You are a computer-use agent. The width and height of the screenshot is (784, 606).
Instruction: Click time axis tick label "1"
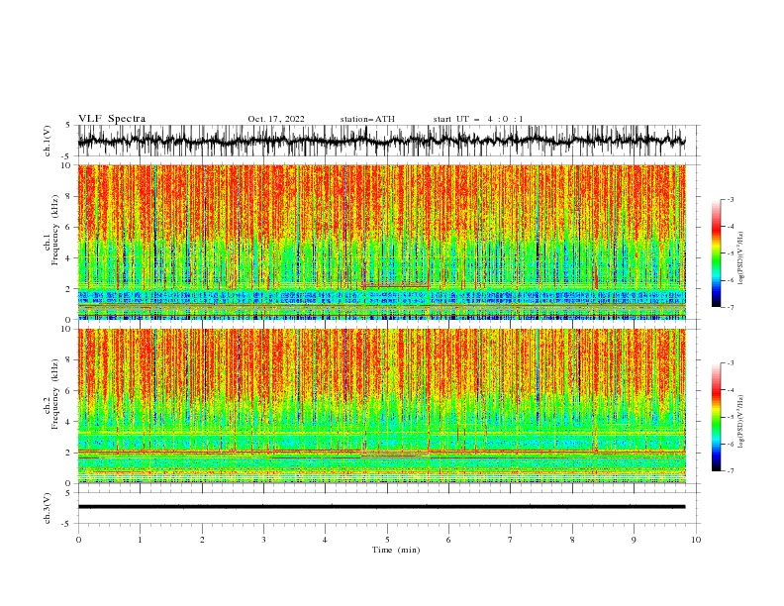point(140,540)
